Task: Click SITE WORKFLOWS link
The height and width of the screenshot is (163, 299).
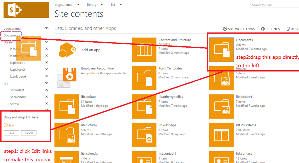Action: 241,29
